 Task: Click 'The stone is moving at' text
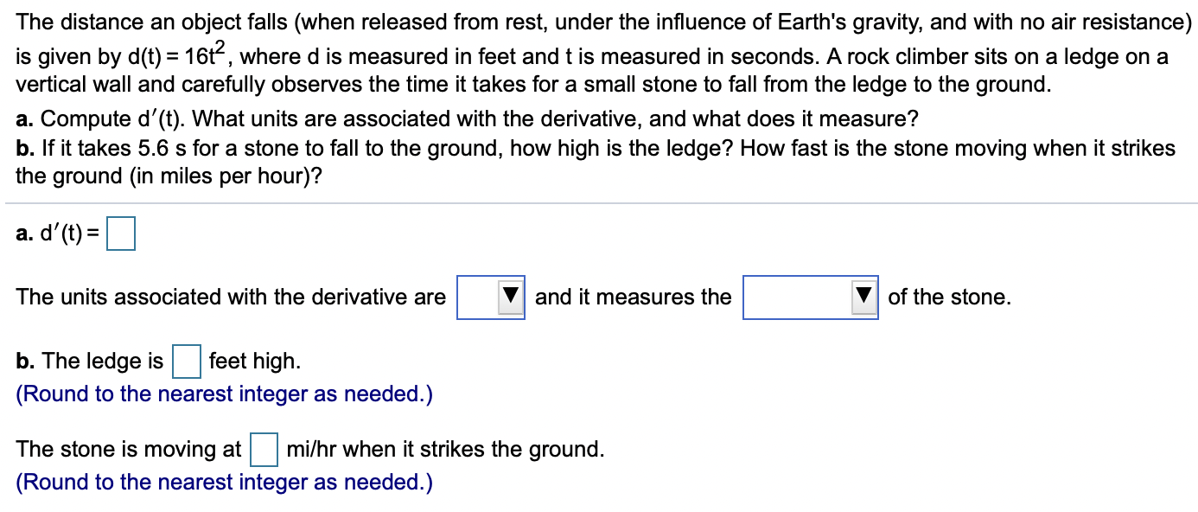click(127, 448)
